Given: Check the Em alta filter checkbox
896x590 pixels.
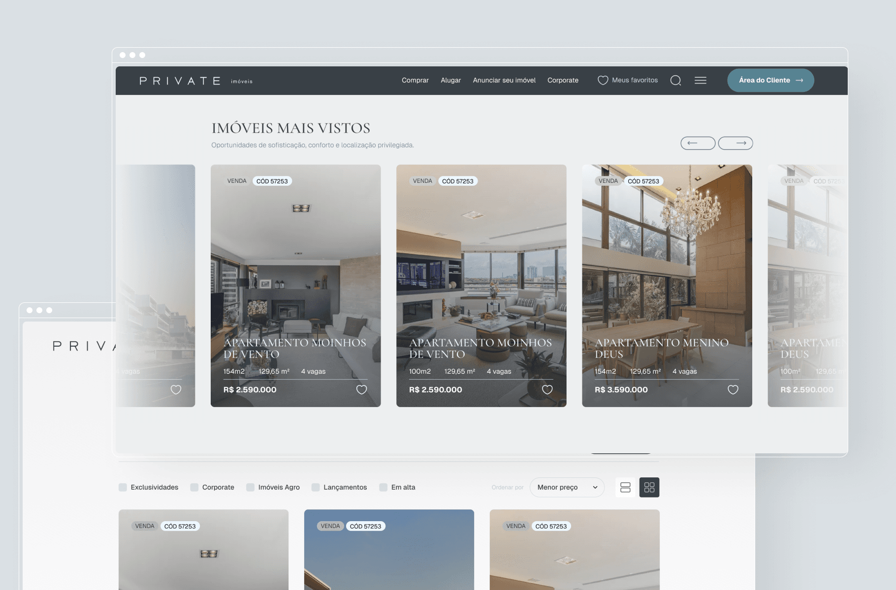Looking at the screenshot, I should point(383,487).
